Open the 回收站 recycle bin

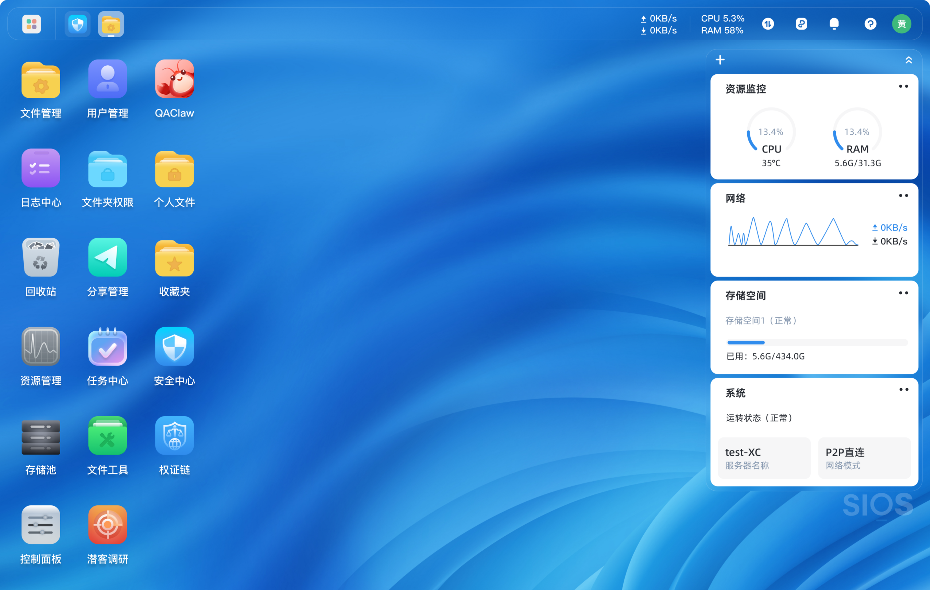tap(40, 257)
